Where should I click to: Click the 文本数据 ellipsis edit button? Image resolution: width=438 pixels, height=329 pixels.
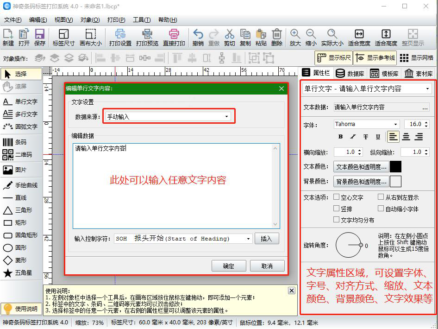(425, 108)
